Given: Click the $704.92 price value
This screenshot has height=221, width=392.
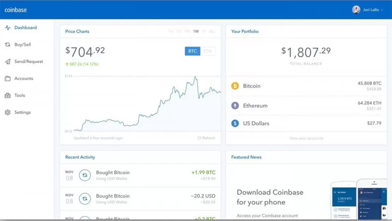Looking at the screenshot, I should [x=85, y=52].
